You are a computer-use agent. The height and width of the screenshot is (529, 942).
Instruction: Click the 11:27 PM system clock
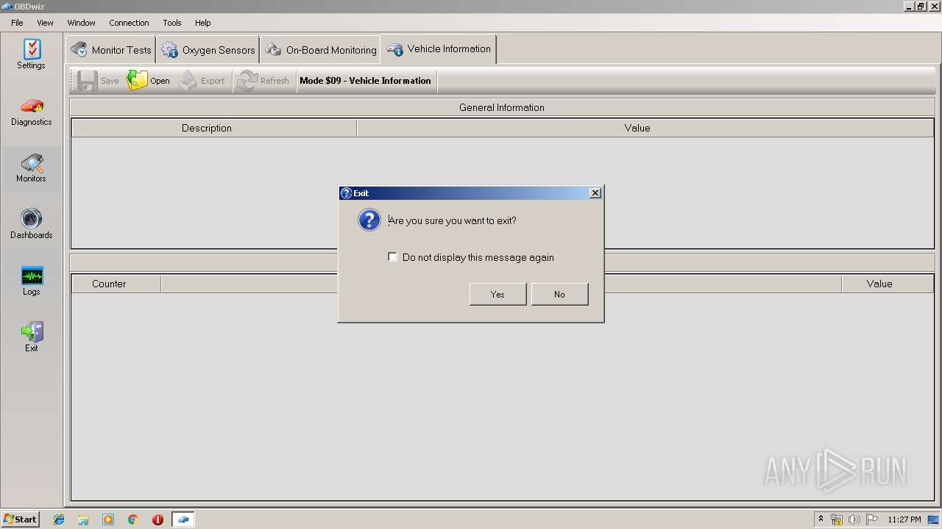click(904, 519)
